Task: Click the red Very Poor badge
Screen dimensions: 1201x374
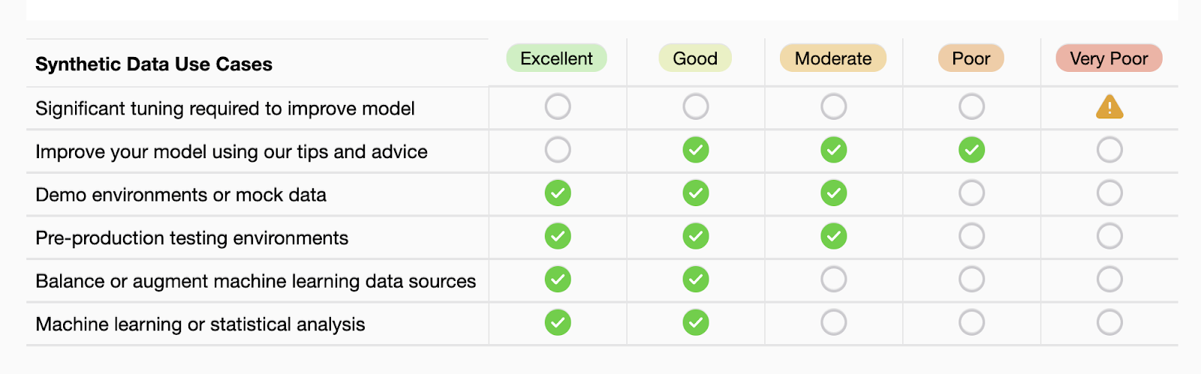Action: tap(1109, 58)
